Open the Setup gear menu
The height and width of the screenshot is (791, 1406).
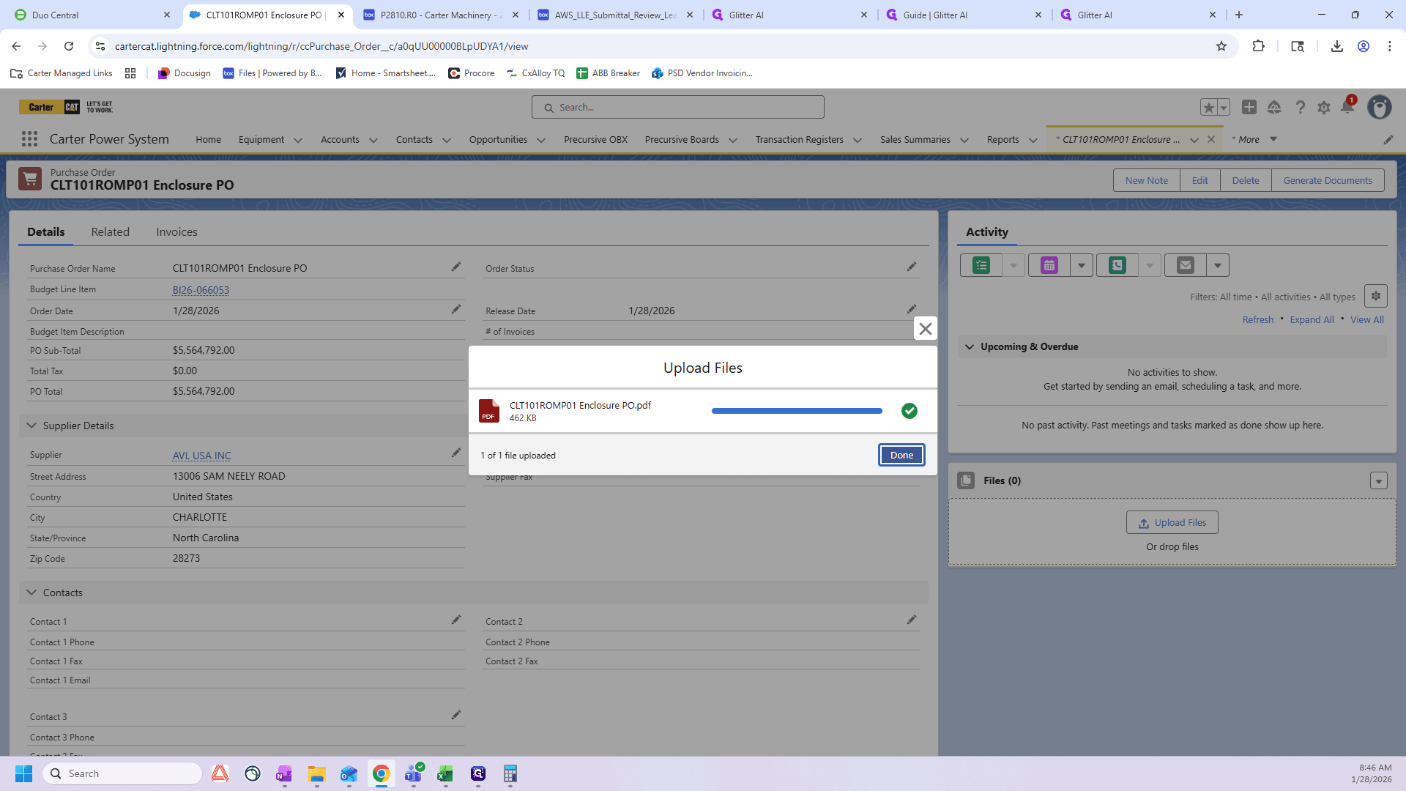[x=1324, y=107]
